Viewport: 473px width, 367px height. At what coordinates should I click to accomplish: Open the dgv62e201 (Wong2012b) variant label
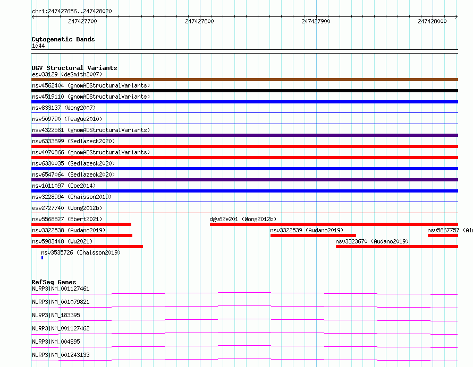pos(243,219)
